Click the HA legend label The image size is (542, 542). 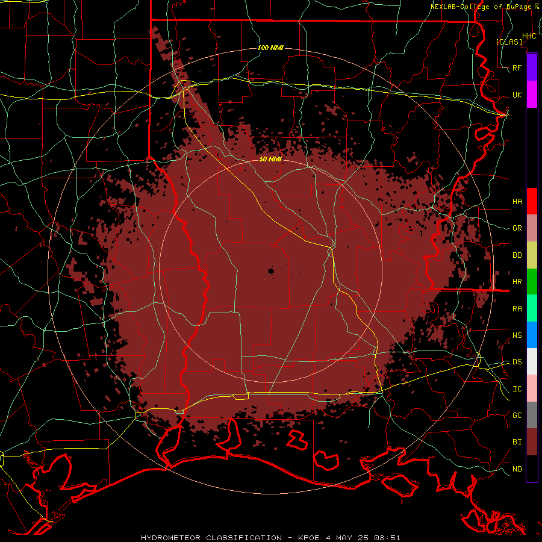(x=517, y=202)
